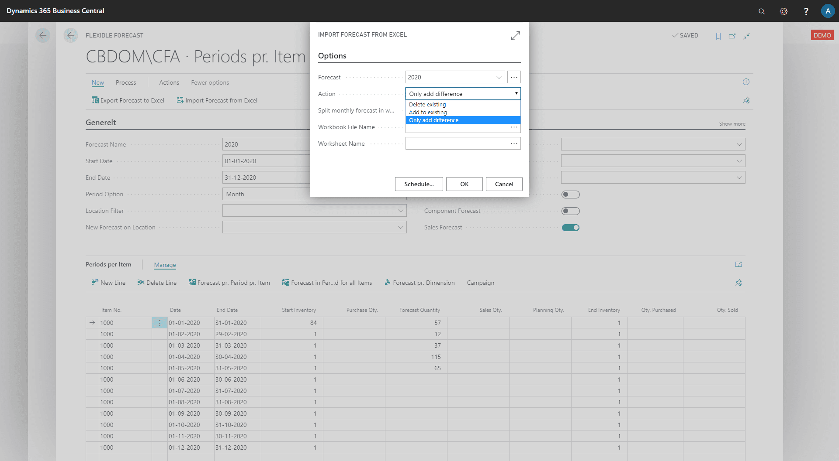Open row menu for first 1000 line
The height and width of the screenshot is (461, 839).
click(159, 323)
